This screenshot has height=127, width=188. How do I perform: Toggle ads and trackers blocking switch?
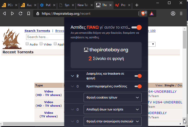pyautogui.click(x=138, y=76)
